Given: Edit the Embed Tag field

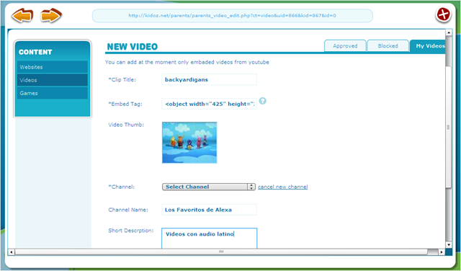Looking at the screenshot, I should (210, 104).
